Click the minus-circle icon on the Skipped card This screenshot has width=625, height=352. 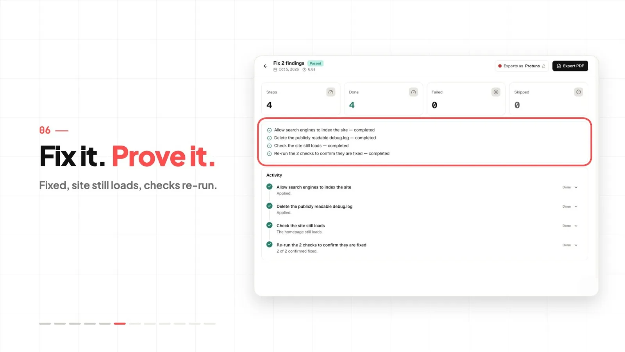(579, 92)
